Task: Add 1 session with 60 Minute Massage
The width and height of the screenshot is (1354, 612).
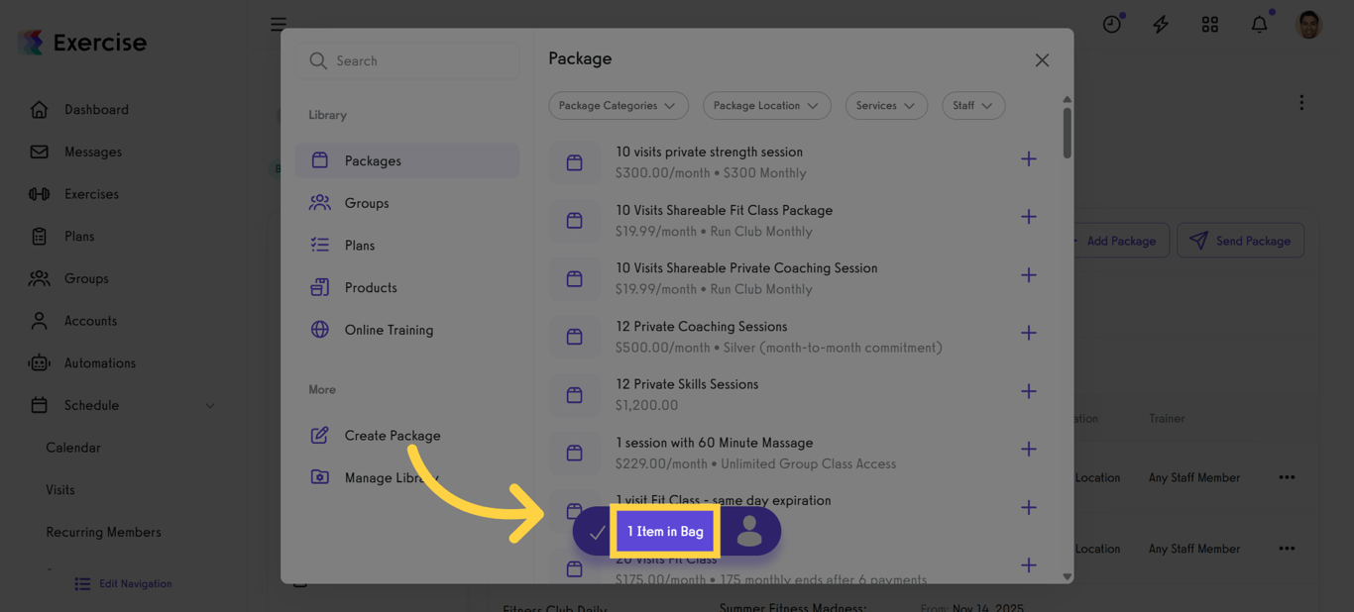Action: click(1028, 449)
